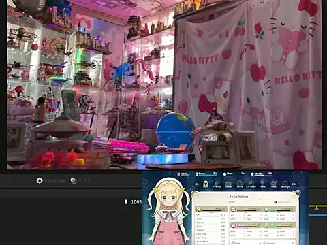
Task: Open Filters for the selected OBS source
Action: pos(80,181)
